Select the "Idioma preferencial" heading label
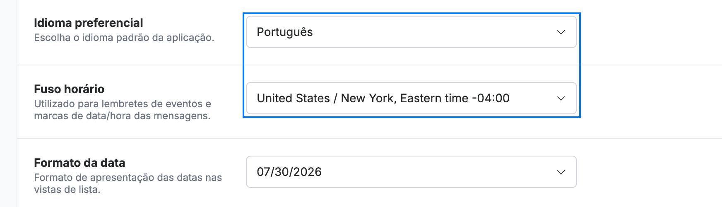Viewport: 722px width, 207px height. coord(88,23)
